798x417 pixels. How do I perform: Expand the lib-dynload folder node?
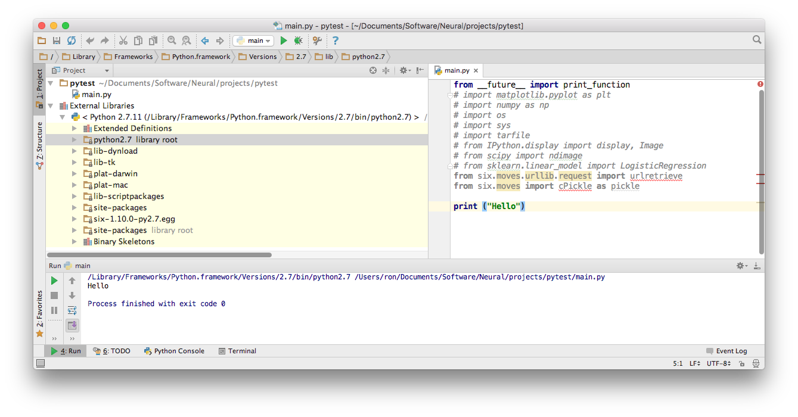(x=74, y=151)
